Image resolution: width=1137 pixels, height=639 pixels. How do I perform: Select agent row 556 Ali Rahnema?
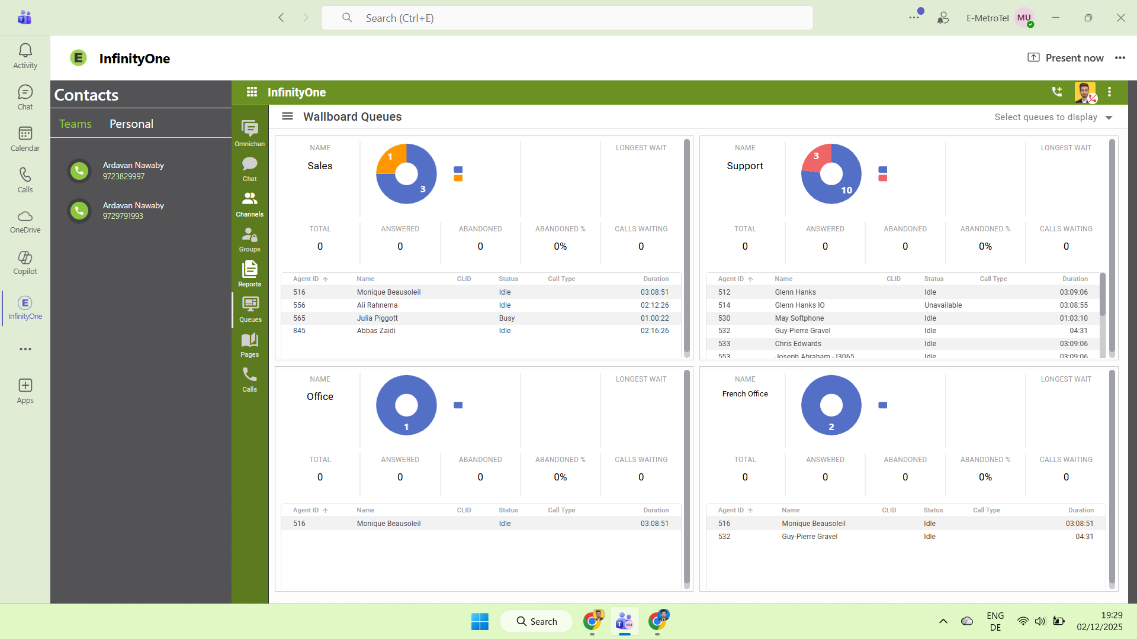point(480,305)
